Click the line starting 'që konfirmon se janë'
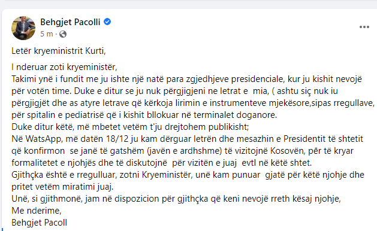 pos(182,151)
